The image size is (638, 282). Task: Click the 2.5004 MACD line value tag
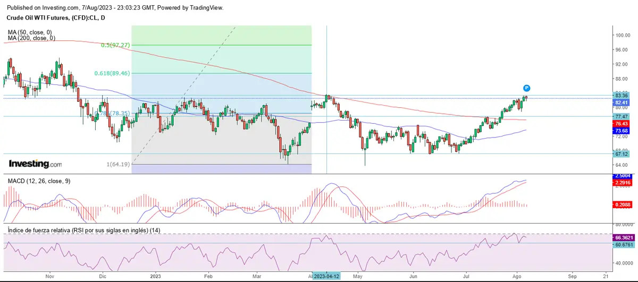click(x=623, y=176)
